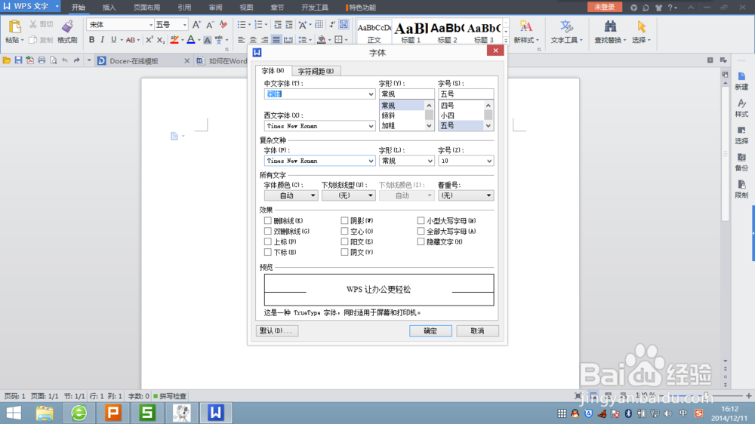Expand the Western font 西文字体 dropdown

coord(371,126)
